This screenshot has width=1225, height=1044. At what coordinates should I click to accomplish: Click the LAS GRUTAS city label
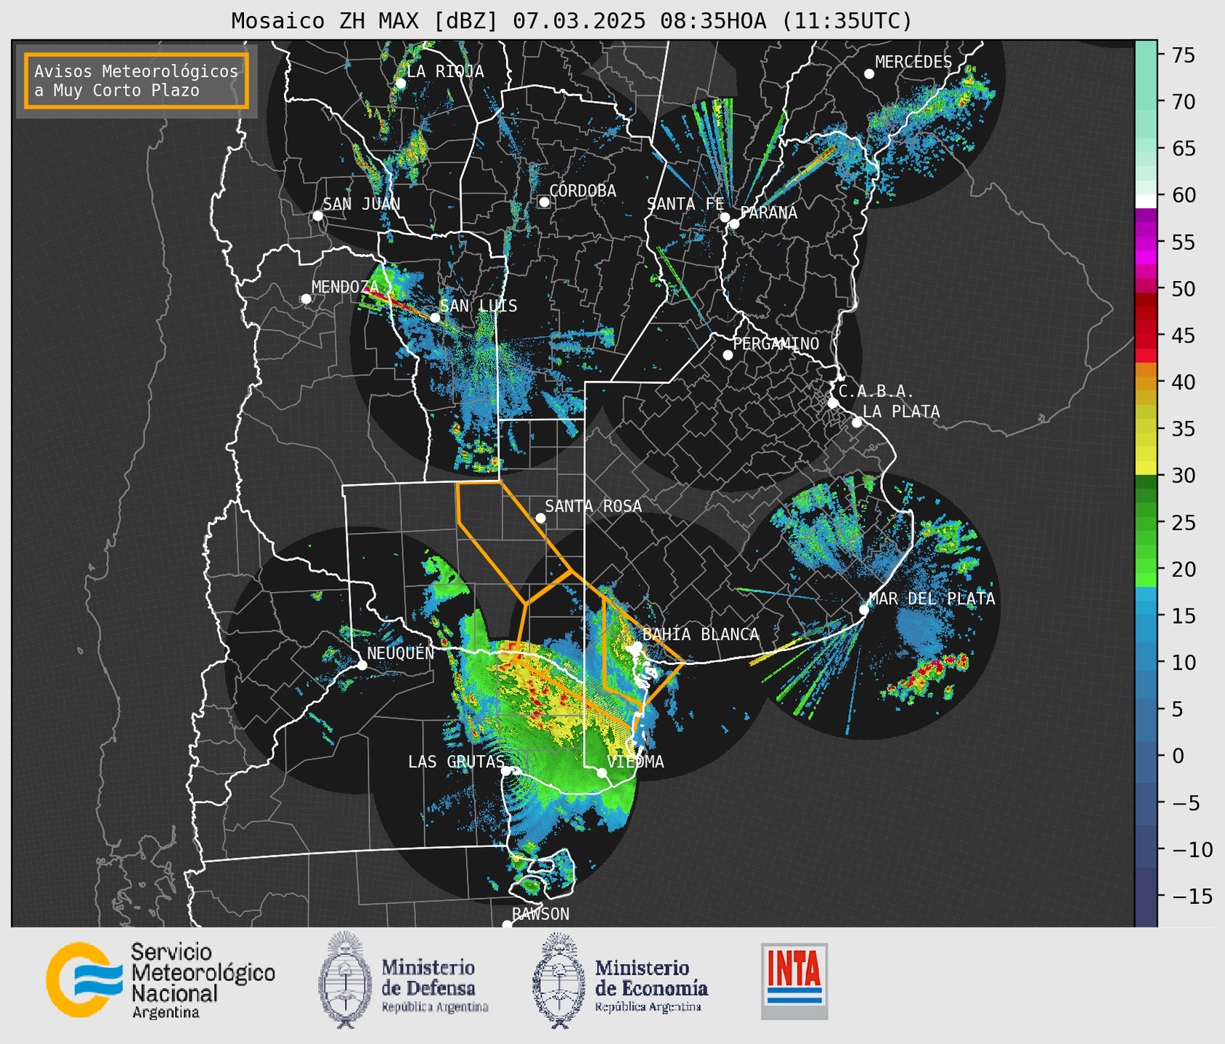[x=455, y=762]
